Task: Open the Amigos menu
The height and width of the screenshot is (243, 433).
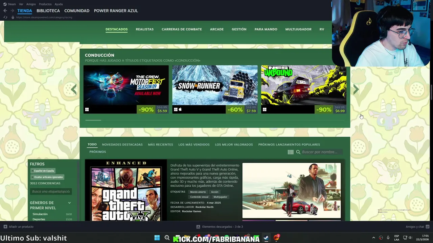Action: (31, 4)
